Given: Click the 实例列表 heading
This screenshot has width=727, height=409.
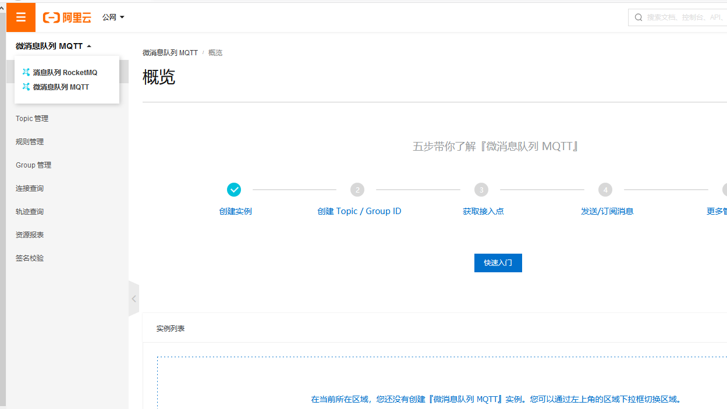Looking at the screenshot, I should 171,329.
